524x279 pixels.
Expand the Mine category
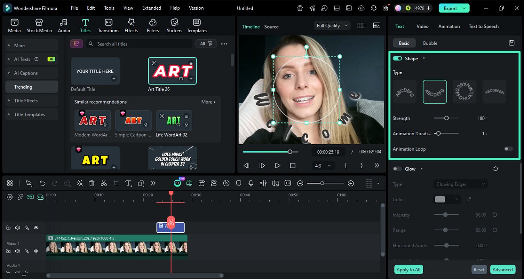coord(32,45)
